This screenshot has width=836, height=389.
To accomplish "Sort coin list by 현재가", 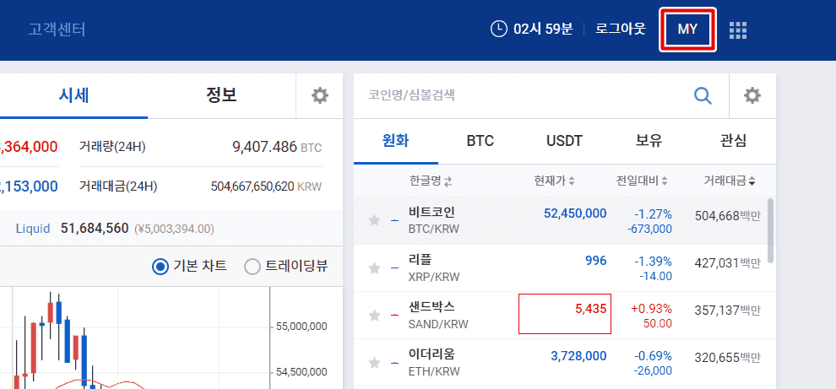I will (554, 181).
